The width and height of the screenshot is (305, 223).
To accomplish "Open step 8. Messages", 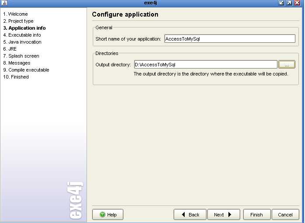I will pyautogui.click(x=17, y=63).
